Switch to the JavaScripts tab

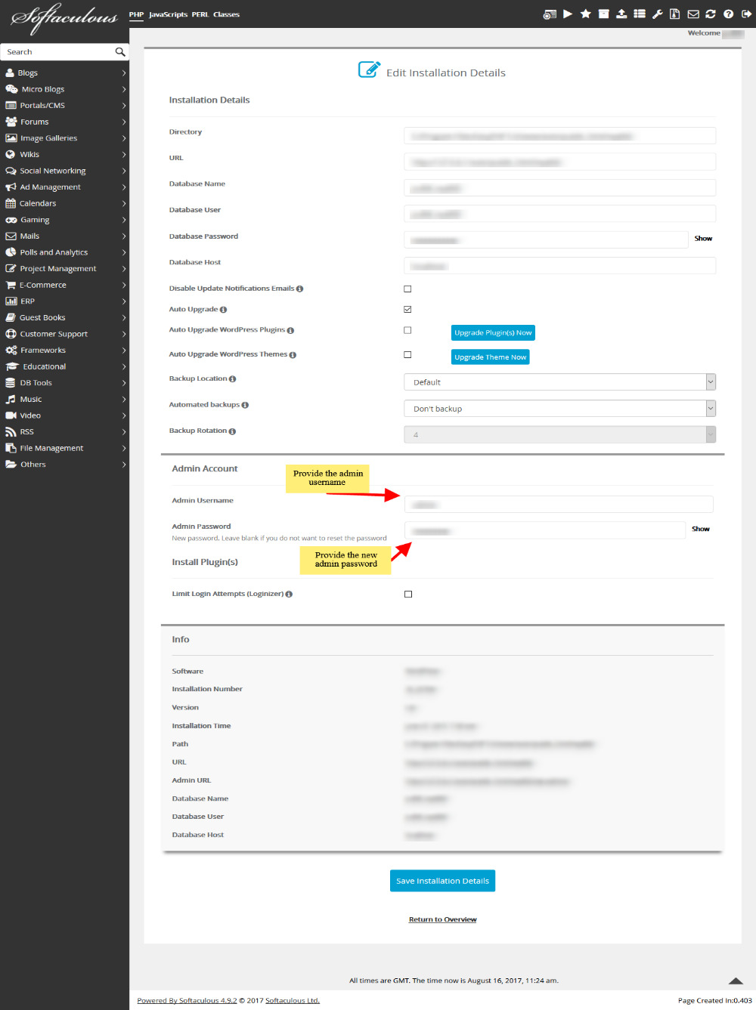click(x=169, y=14)
